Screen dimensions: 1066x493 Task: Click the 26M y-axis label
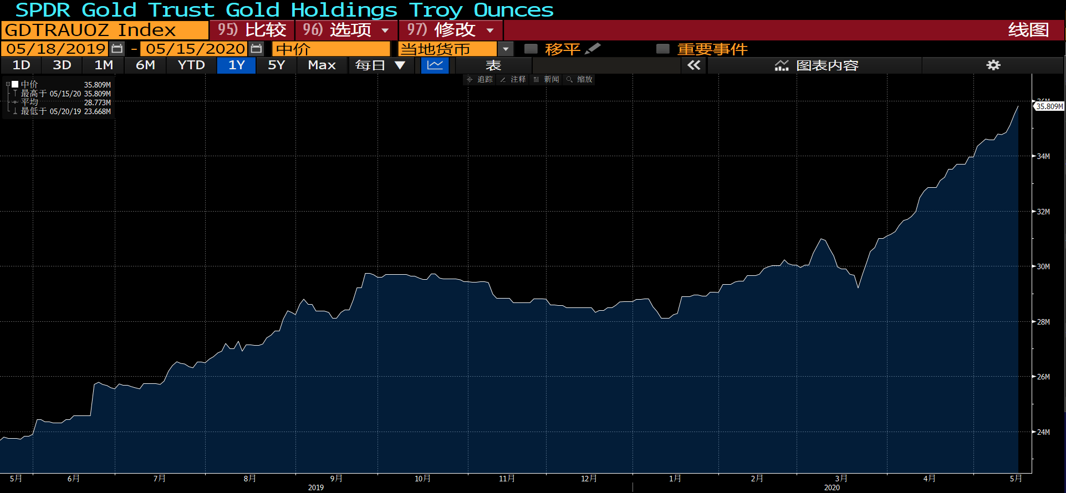[1043, 377]
